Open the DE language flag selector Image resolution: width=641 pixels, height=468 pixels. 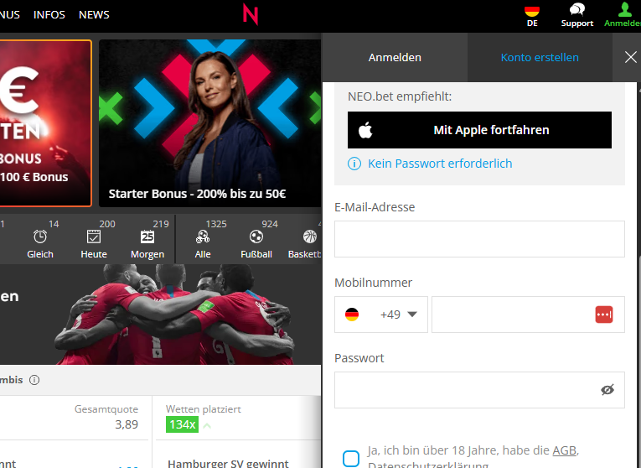tap(532, 17)
